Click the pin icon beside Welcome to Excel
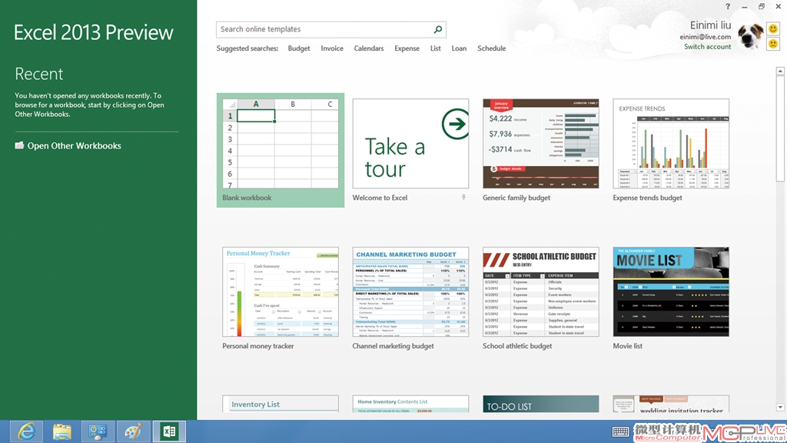Image resolution: width=787 pixels, height=443 pixels. pos(463,198)
